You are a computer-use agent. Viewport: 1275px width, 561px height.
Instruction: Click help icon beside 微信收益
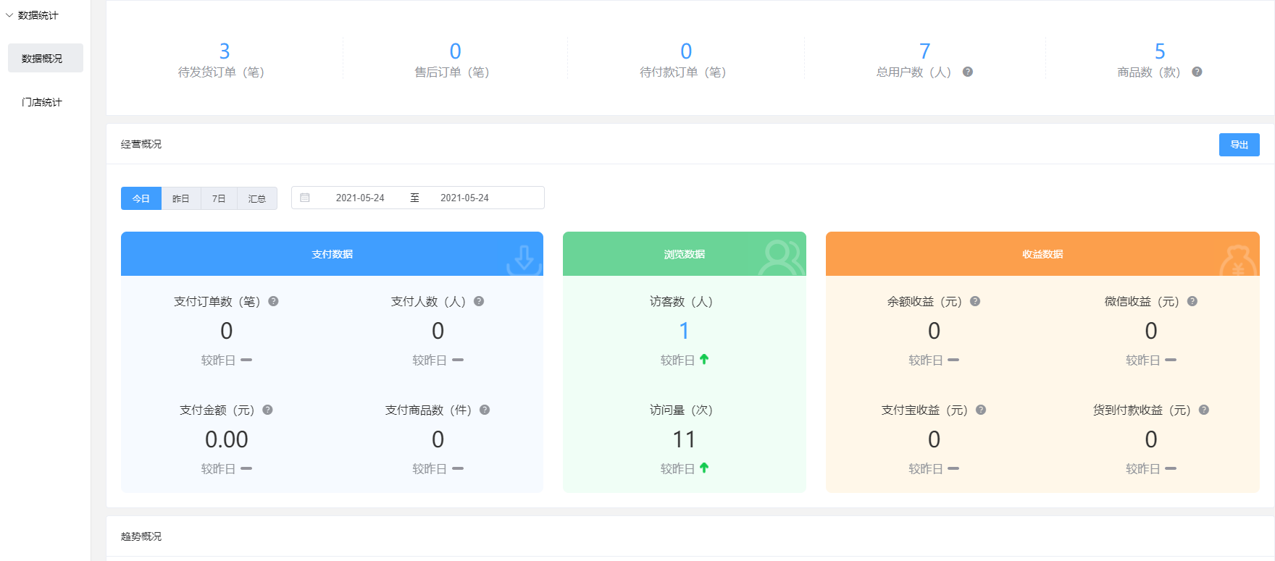coord(1192,301)
